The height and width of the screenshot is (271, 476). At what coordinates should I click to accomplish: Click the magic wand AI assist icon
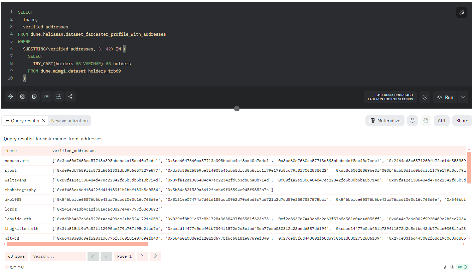tap(462, 12)
